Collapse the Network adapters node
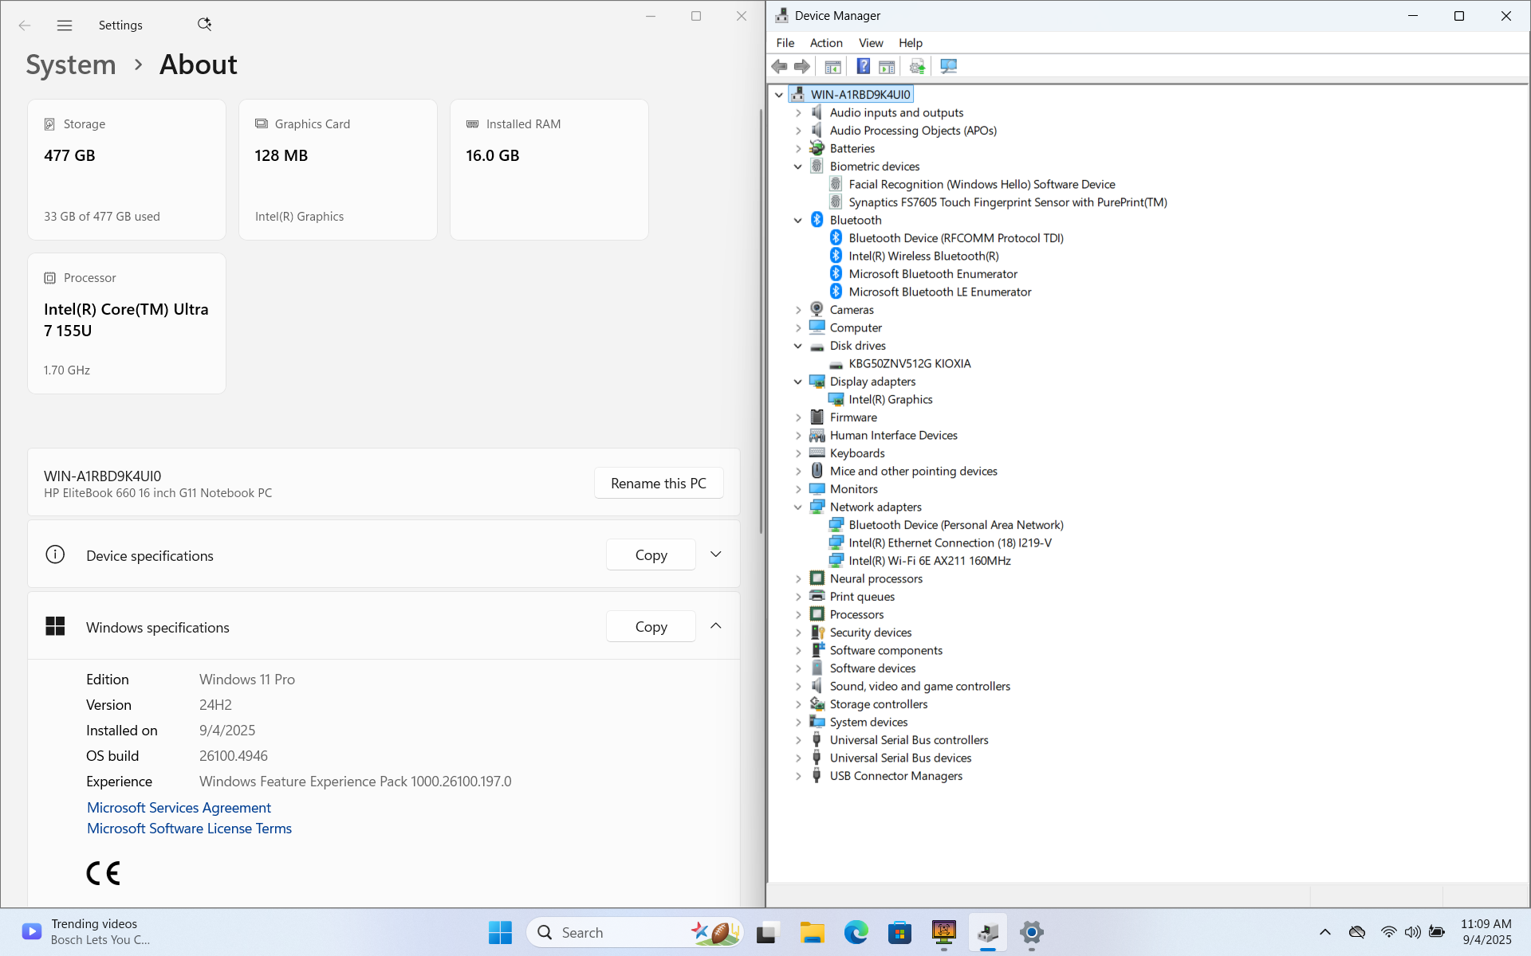The width and height of the screenshot is (1531, 956). [798, 507]
